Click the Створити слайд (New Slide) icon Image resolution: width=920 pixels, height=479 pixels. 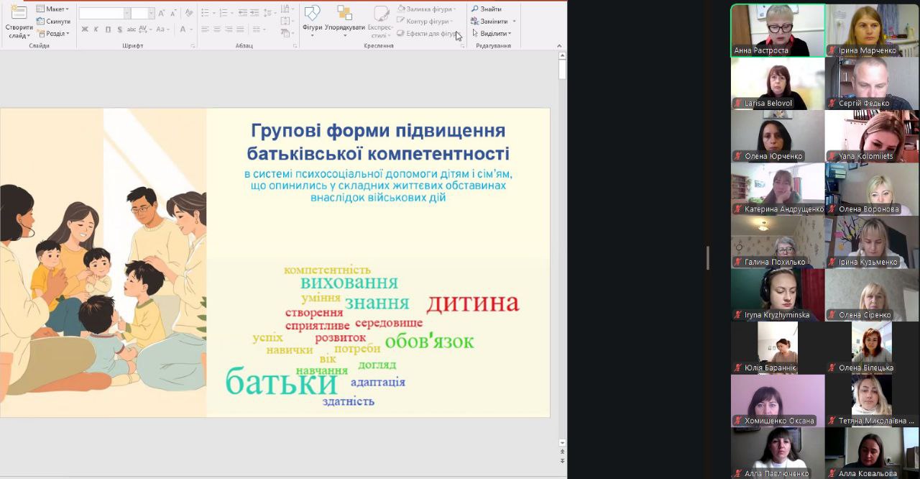(x=18, y=13)
